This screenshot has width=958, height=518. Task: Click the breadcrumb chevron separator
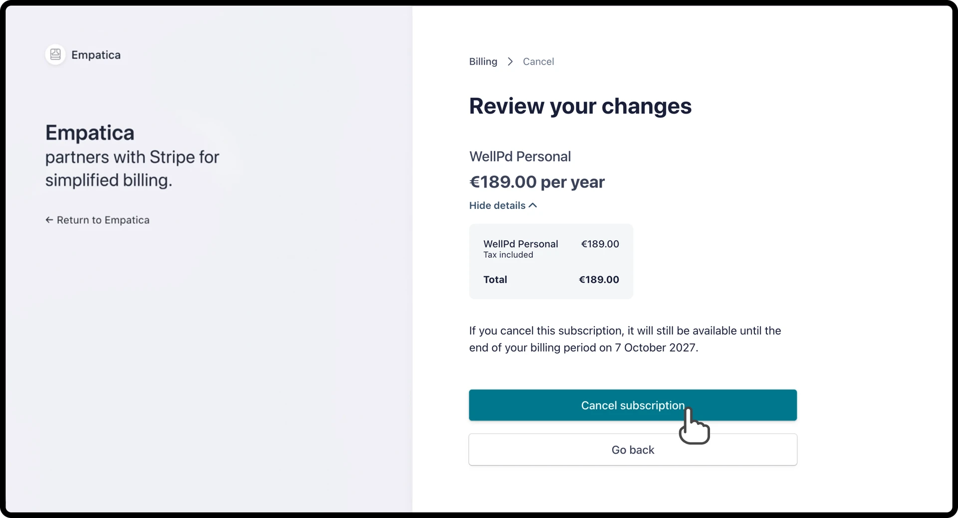[x=510, y=61]
